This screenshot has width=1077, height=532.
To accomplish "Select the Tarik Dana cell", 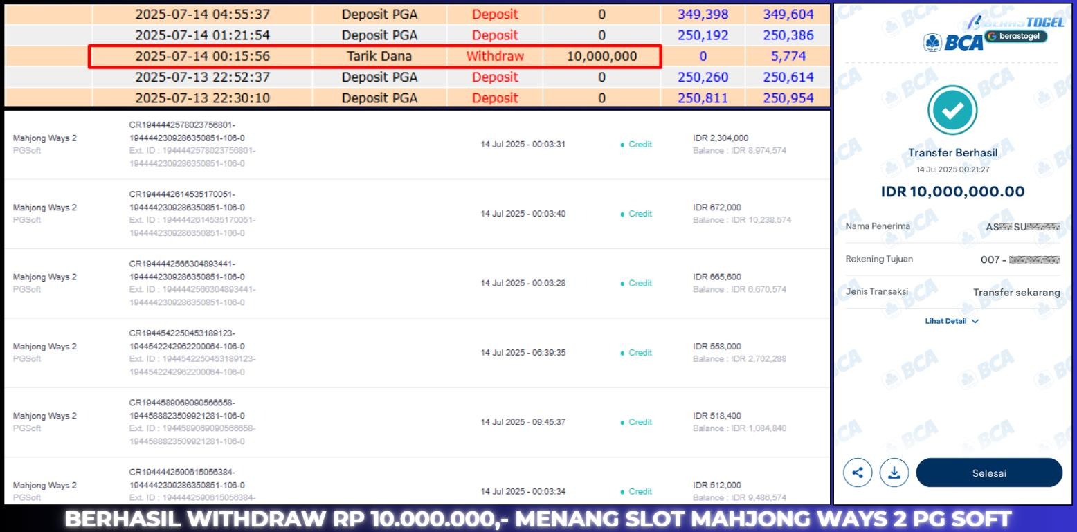I will point(379,56).
